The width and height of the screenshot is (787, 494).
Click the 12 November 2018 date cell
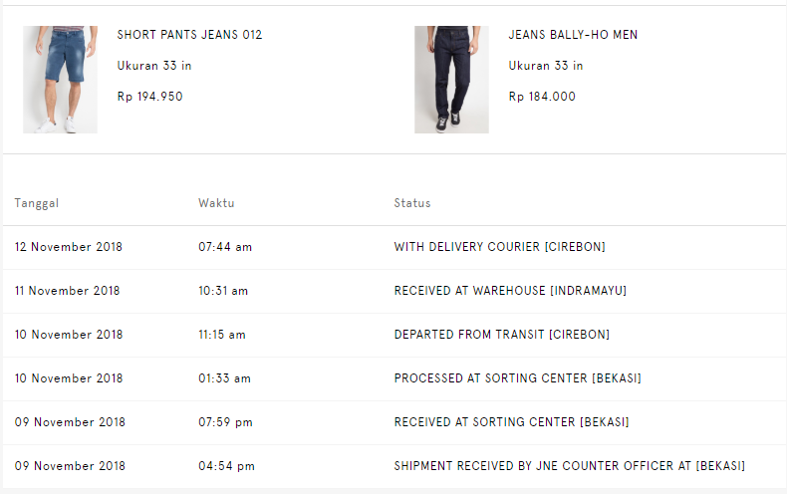click(69, 247)
